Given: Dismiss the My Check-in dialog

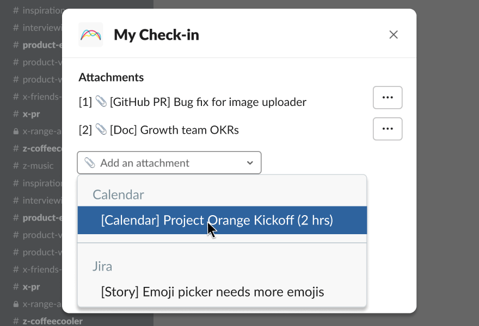Looking at the screenshot, I should [394, 34].
